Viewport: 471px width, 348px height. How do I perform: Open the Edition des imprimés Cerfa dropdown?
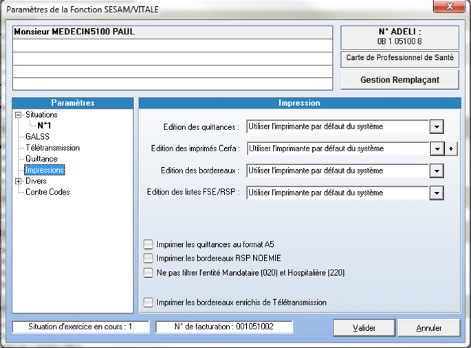click(435, 149)
